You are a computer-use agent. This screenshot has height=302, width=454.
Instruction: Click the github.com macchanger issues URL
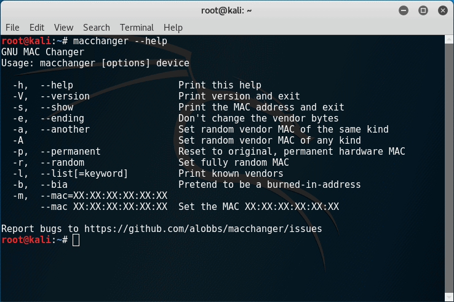(x=203, y=229)
